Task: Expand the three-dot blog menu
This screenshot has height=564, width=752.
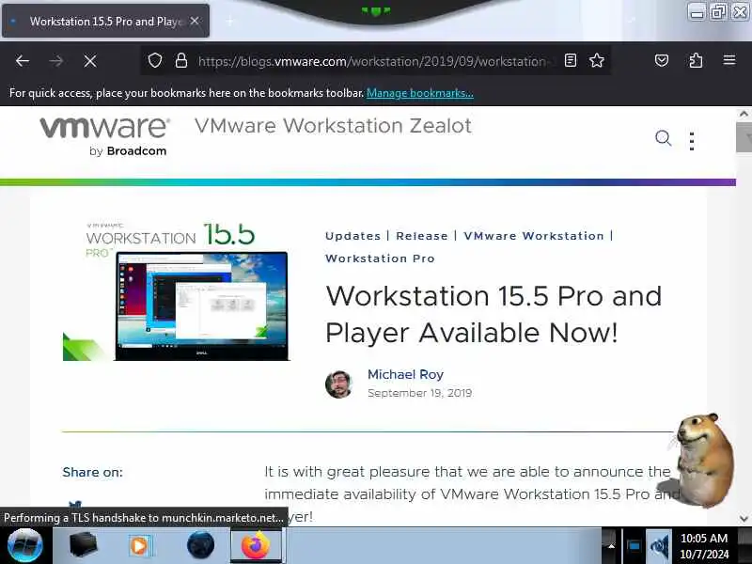Action: tap(692, 141)
